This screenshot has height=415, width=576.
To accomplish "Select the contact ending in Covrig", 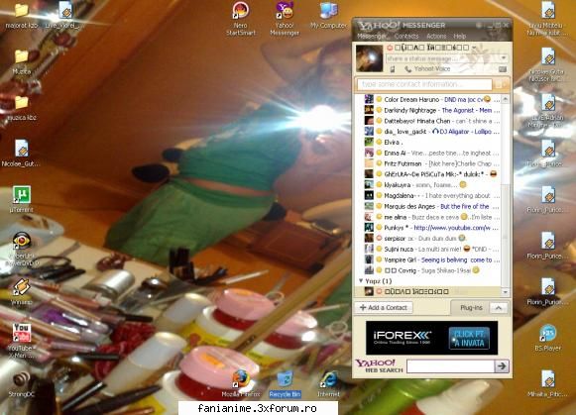I will [x=428, y=270].
